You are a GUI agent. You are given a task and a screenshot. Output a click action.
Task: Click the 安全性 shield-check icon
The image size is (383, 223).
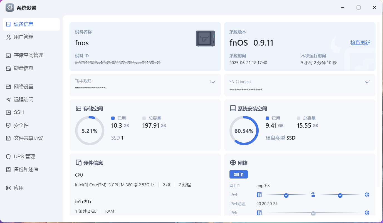(x=8, y=125)
